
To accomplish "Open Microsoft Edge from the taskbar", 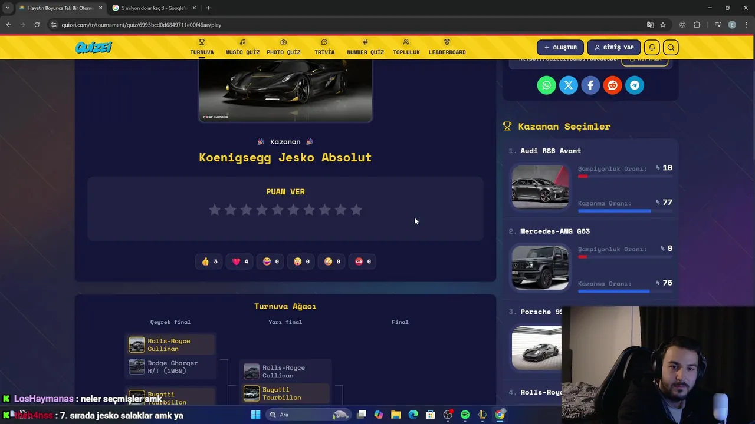I will click(x=413, y=415).
